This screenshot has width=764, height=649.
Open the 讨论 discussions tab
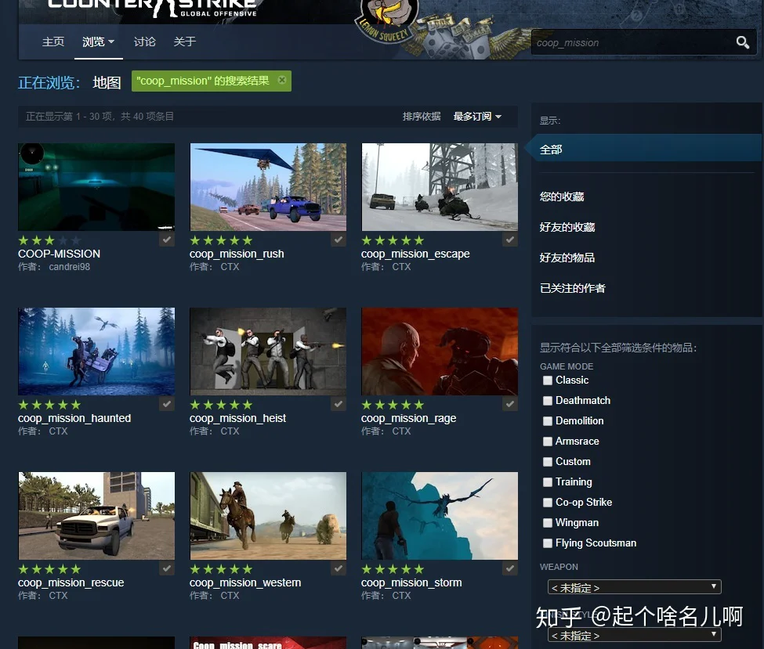(x=145, y=41)
